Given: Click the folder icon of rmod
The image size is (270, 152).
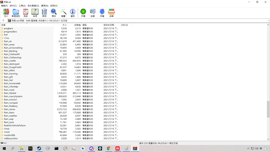Looking at the screenshot, I should [2, 132].
